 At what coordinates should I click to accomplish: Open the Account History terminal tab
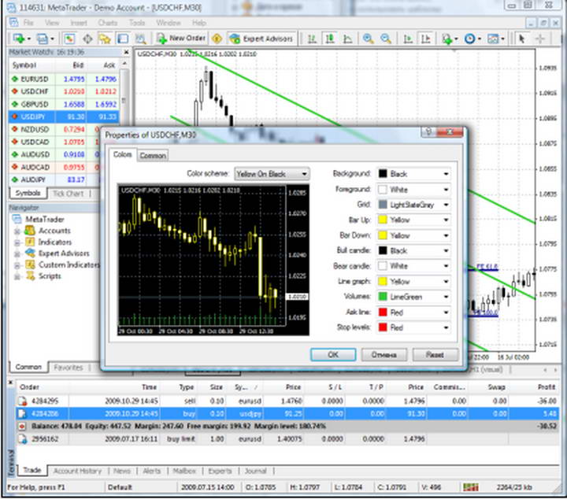[x=77, y=471]
